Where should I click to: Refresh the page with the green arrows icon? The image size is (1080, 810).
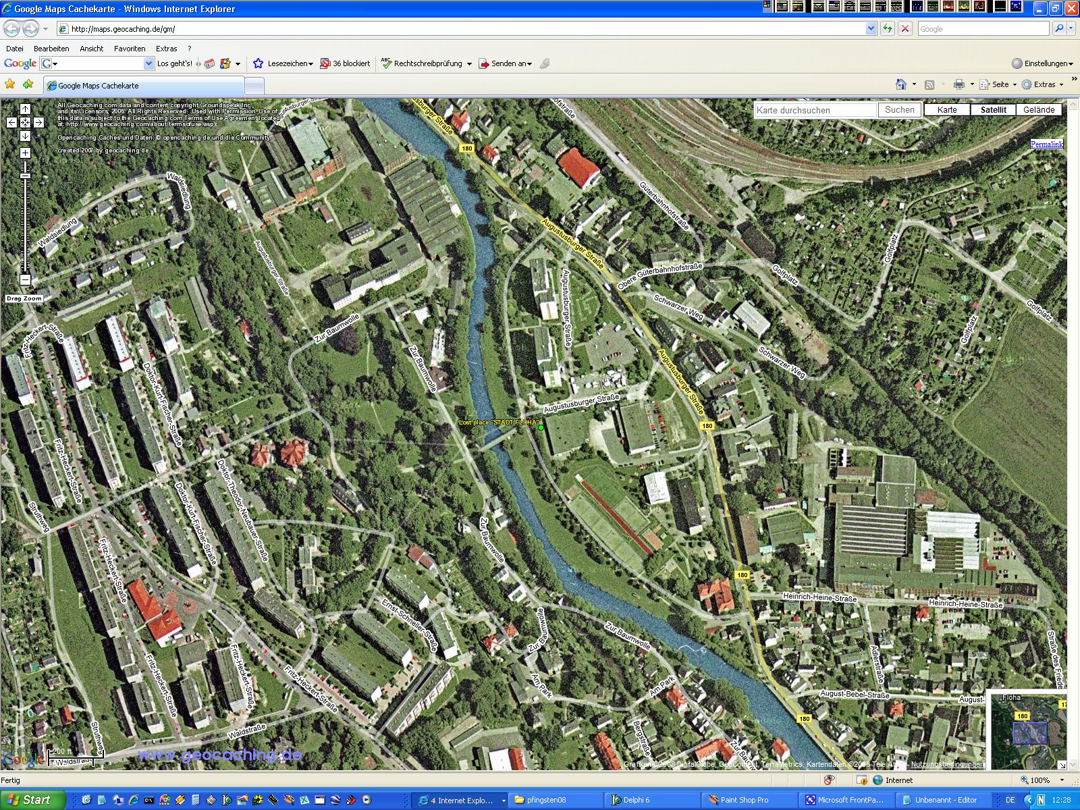pyautogui.click(x=888, y=28)
